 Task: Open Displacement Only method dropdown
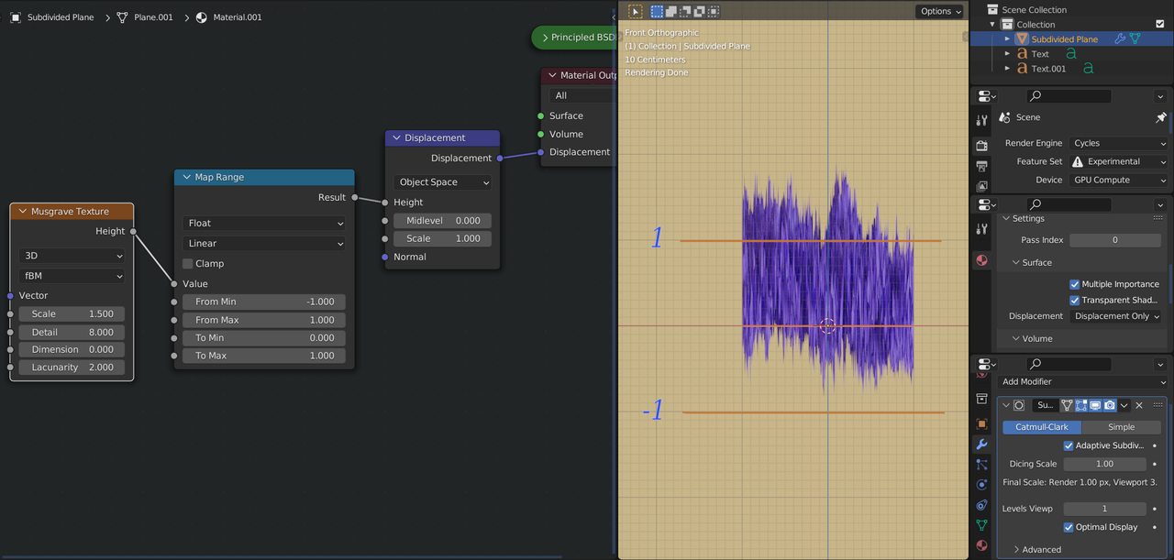click(1116, 316)
